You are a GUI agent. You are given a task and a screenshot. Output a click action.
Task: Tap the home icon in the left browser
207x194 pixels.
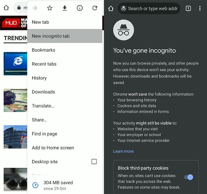coord(6,8)
